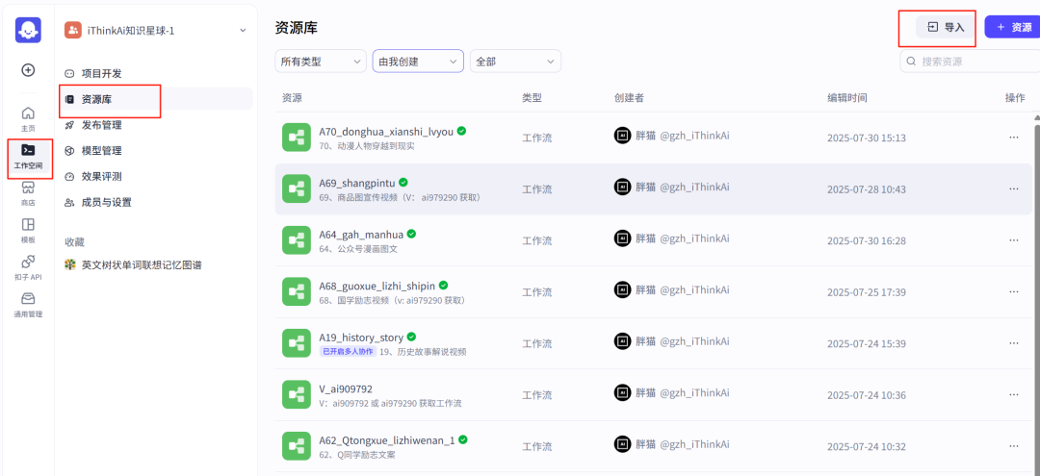Click description 64、公众号漫画图文

(x=358, y=249)
